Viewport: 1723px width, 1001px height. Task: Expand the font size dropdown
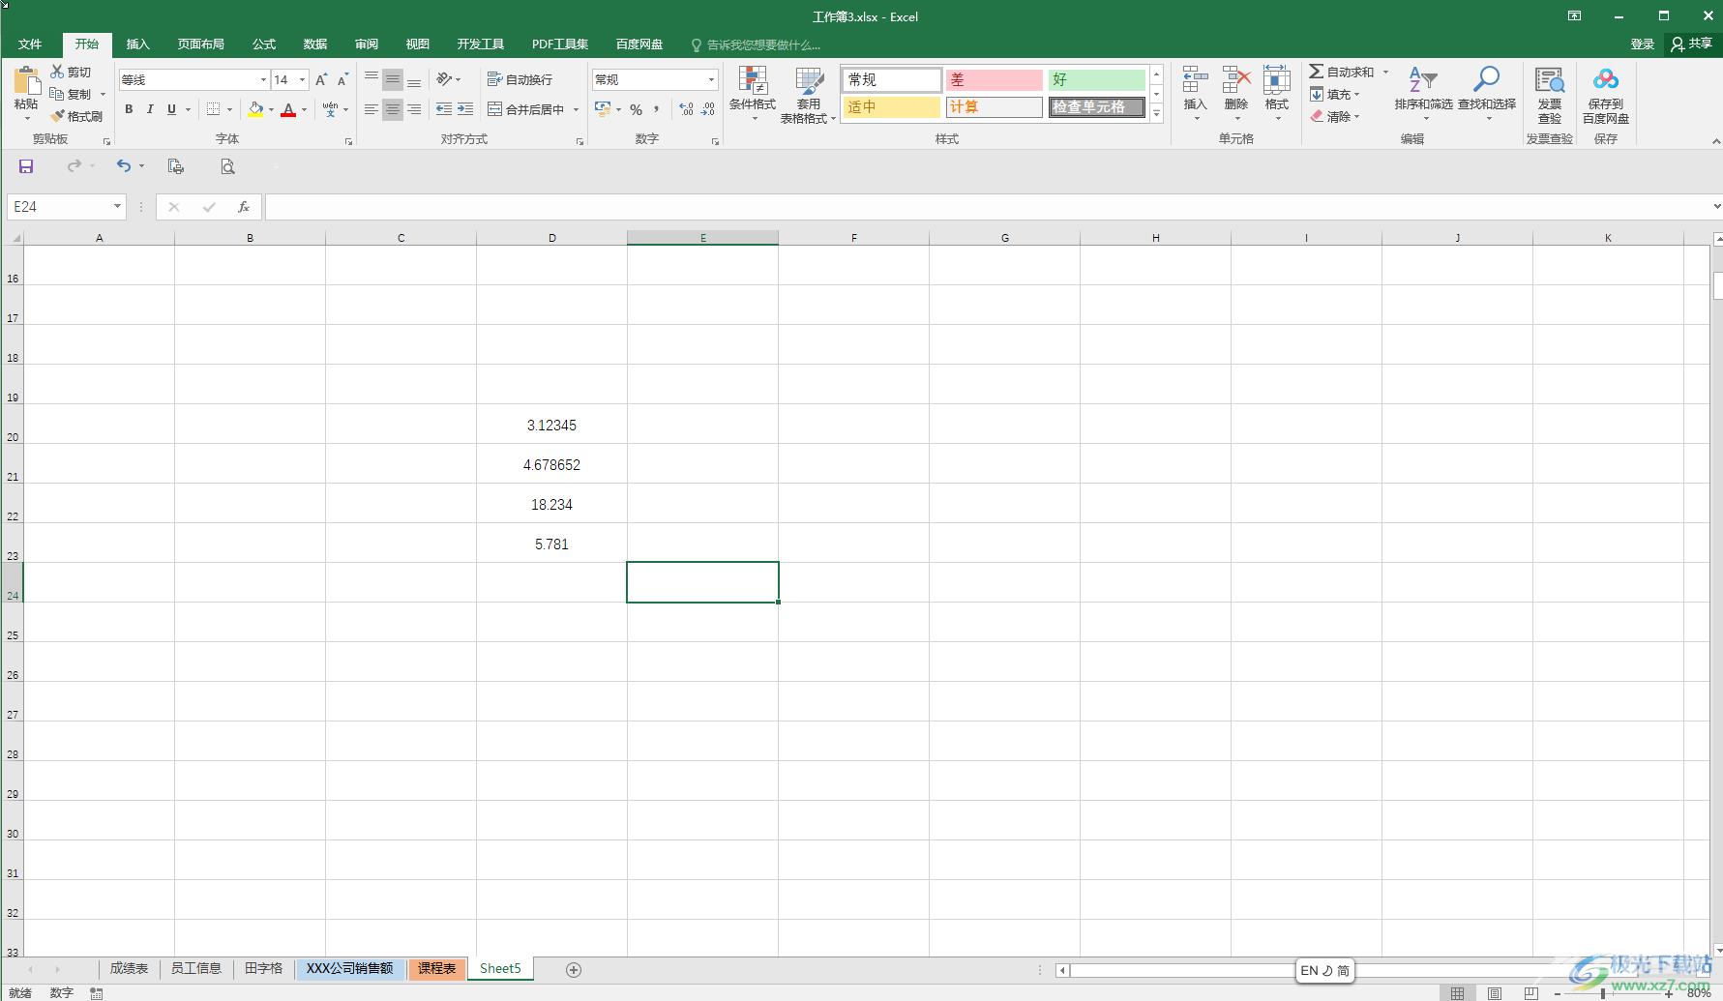point(302,80)
